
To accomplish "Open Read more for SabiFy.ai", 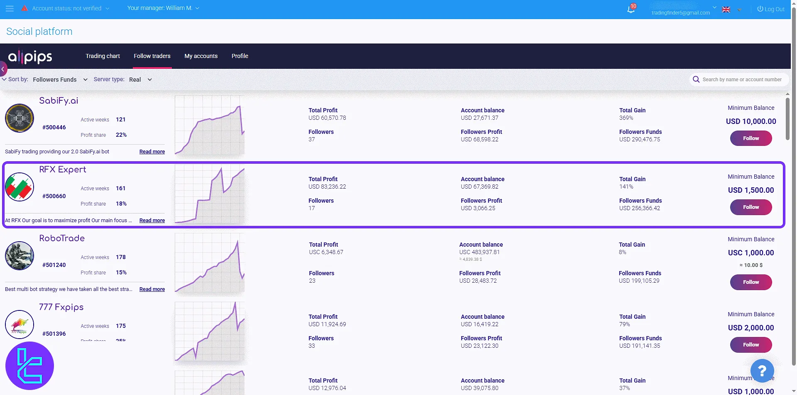I will pos(152,152).
